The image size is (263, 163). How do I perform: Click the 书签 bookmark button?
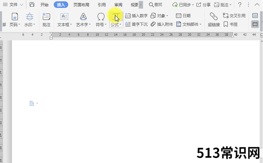[x=231, y=24]
